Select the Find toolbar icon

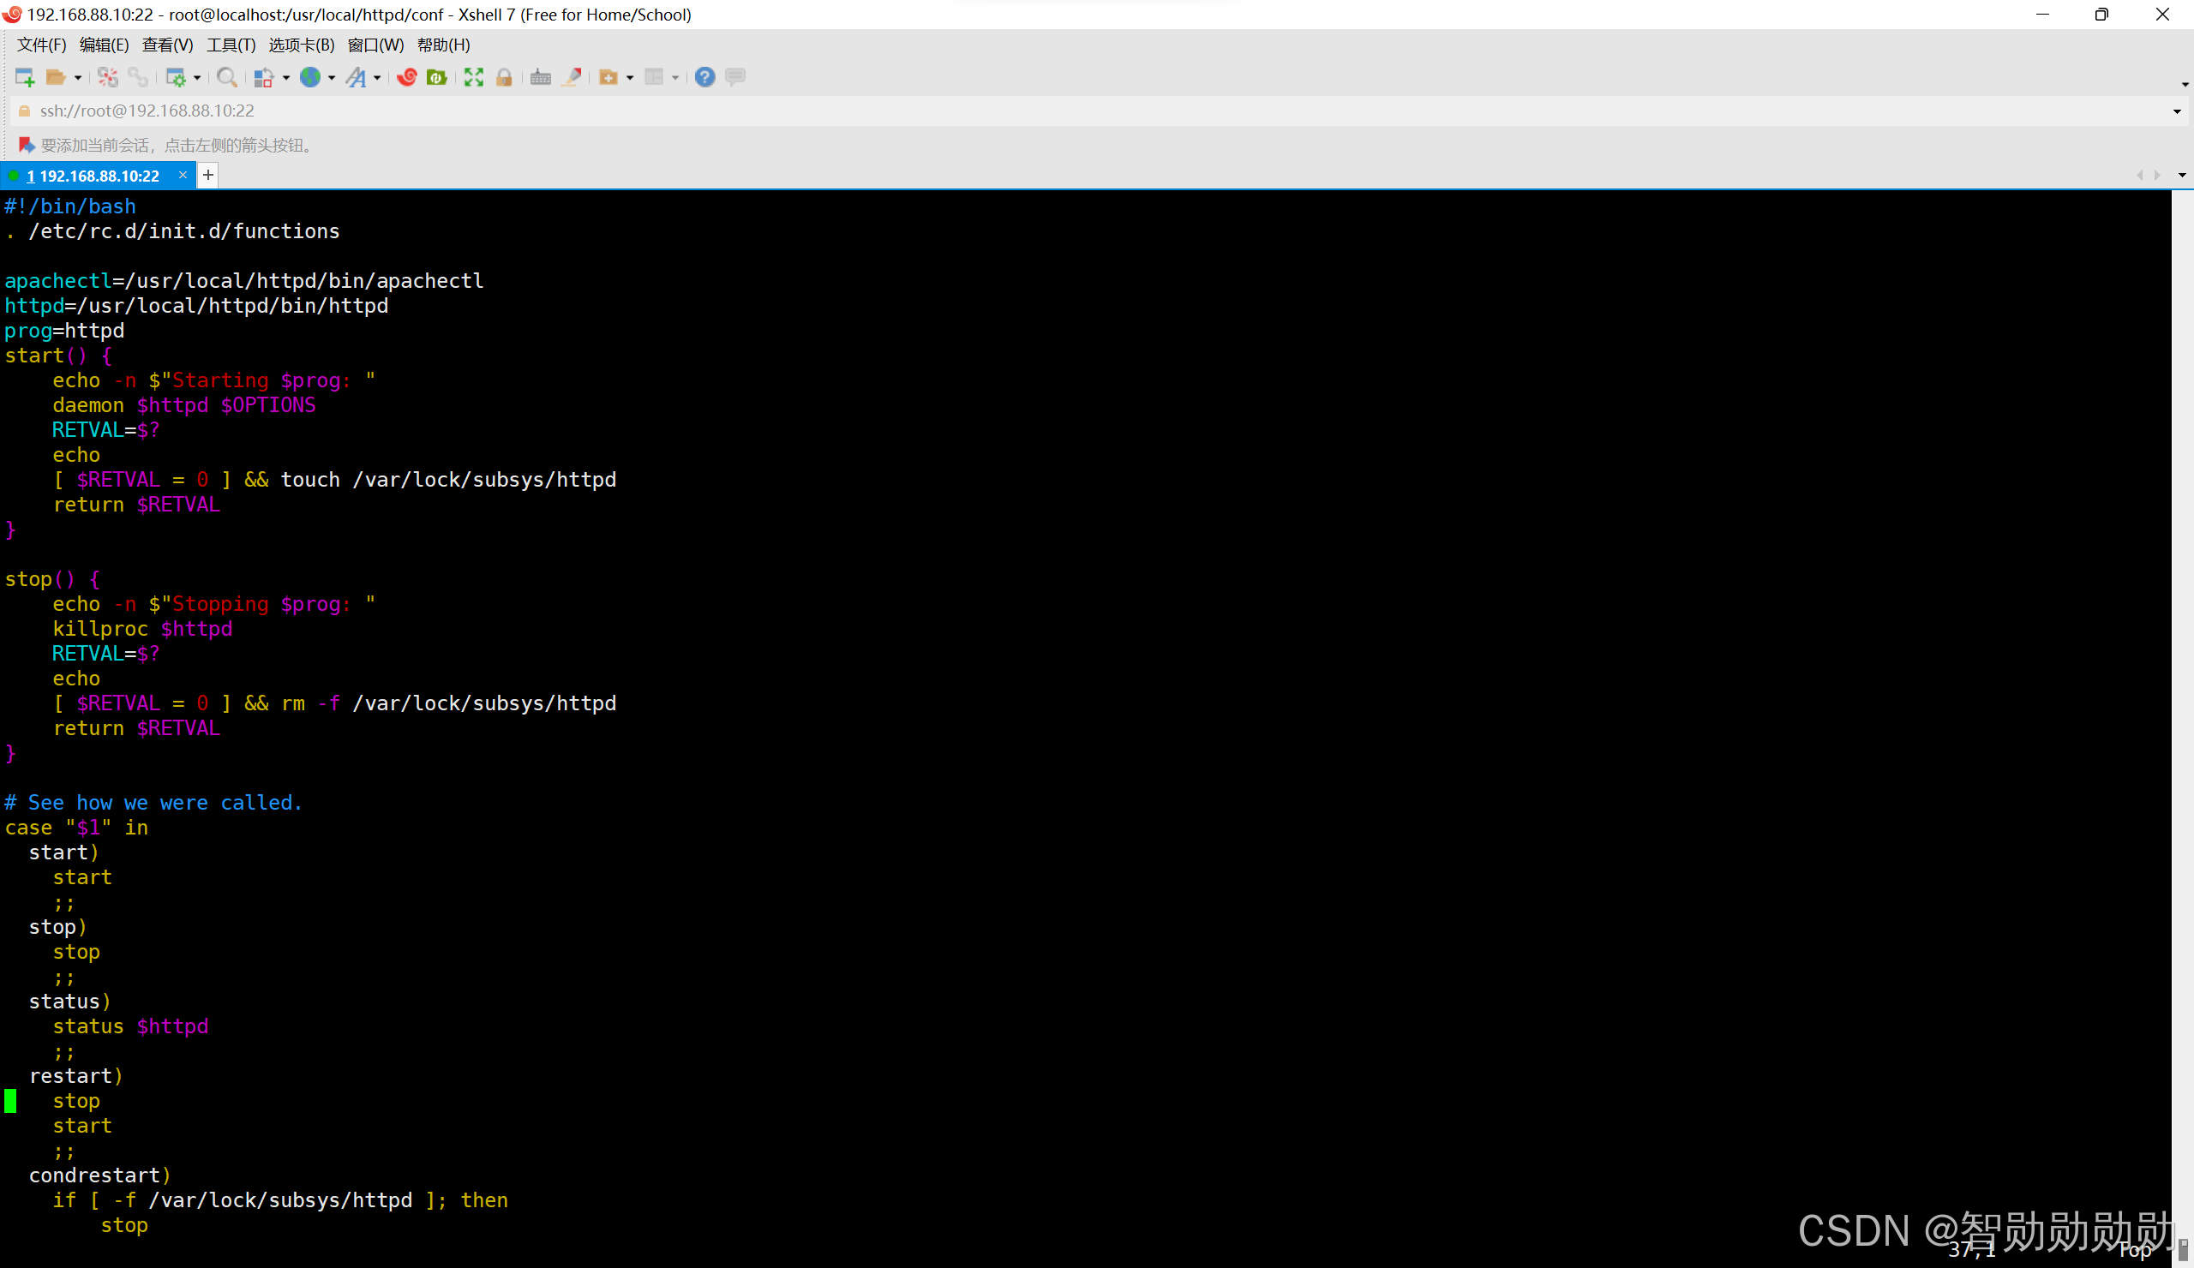(x=227, y=77)
